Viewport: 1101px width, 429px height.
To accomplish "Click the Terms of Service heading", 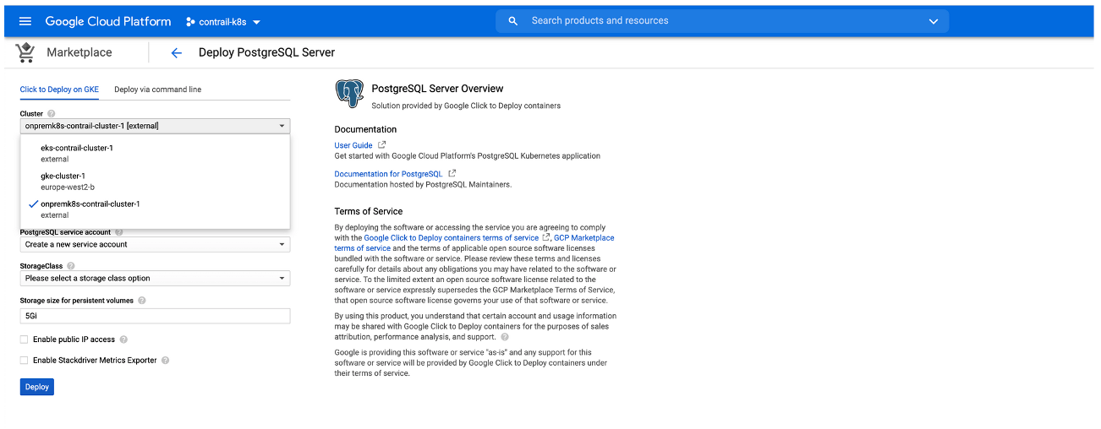I will coord(369,211).
